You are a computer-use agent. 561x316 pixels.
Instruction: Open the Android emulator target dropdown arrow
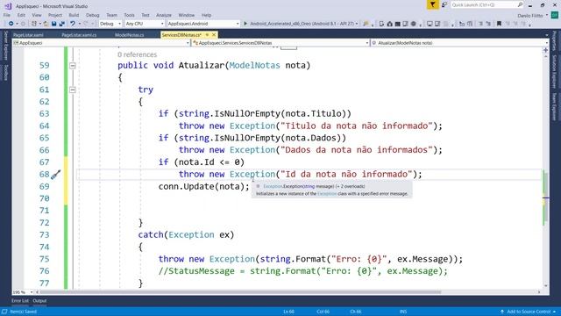pyautogui.click(x=357, y=24)
